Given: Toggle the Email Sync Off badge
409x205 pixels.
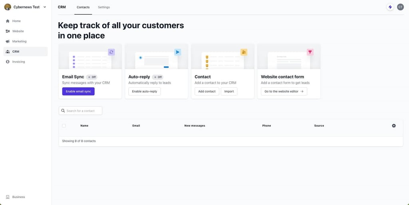Looking at the screenshot, I should tap(91, 77).
